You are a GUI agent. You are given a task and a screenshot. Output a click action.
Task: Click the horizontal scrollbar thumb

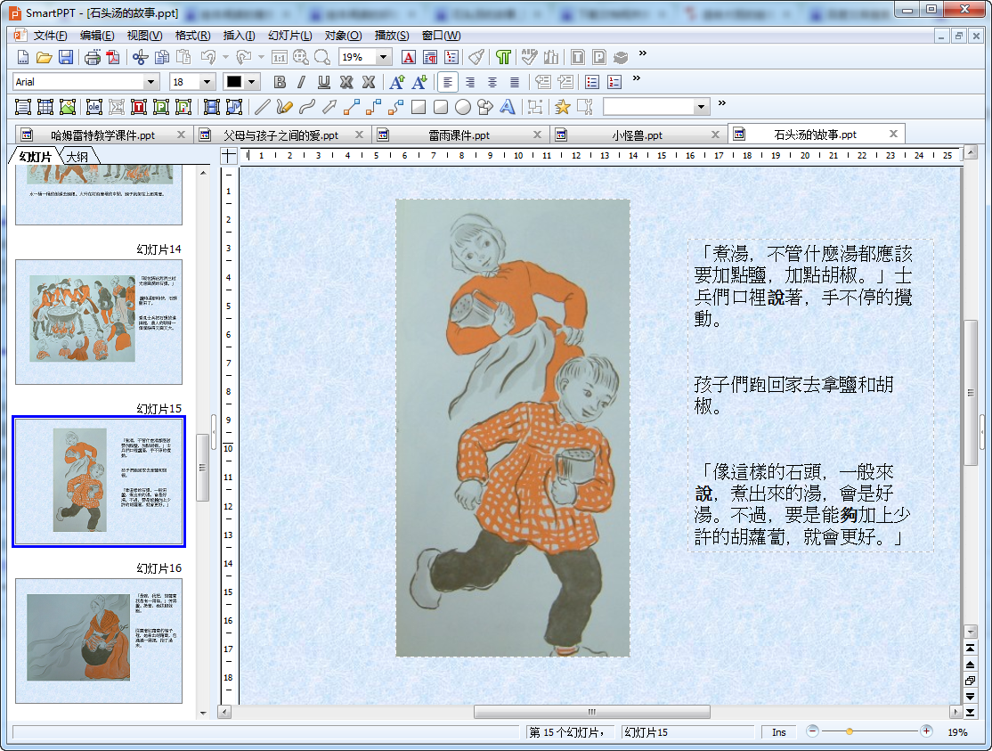pyautogui.click(x=591, y=712)
